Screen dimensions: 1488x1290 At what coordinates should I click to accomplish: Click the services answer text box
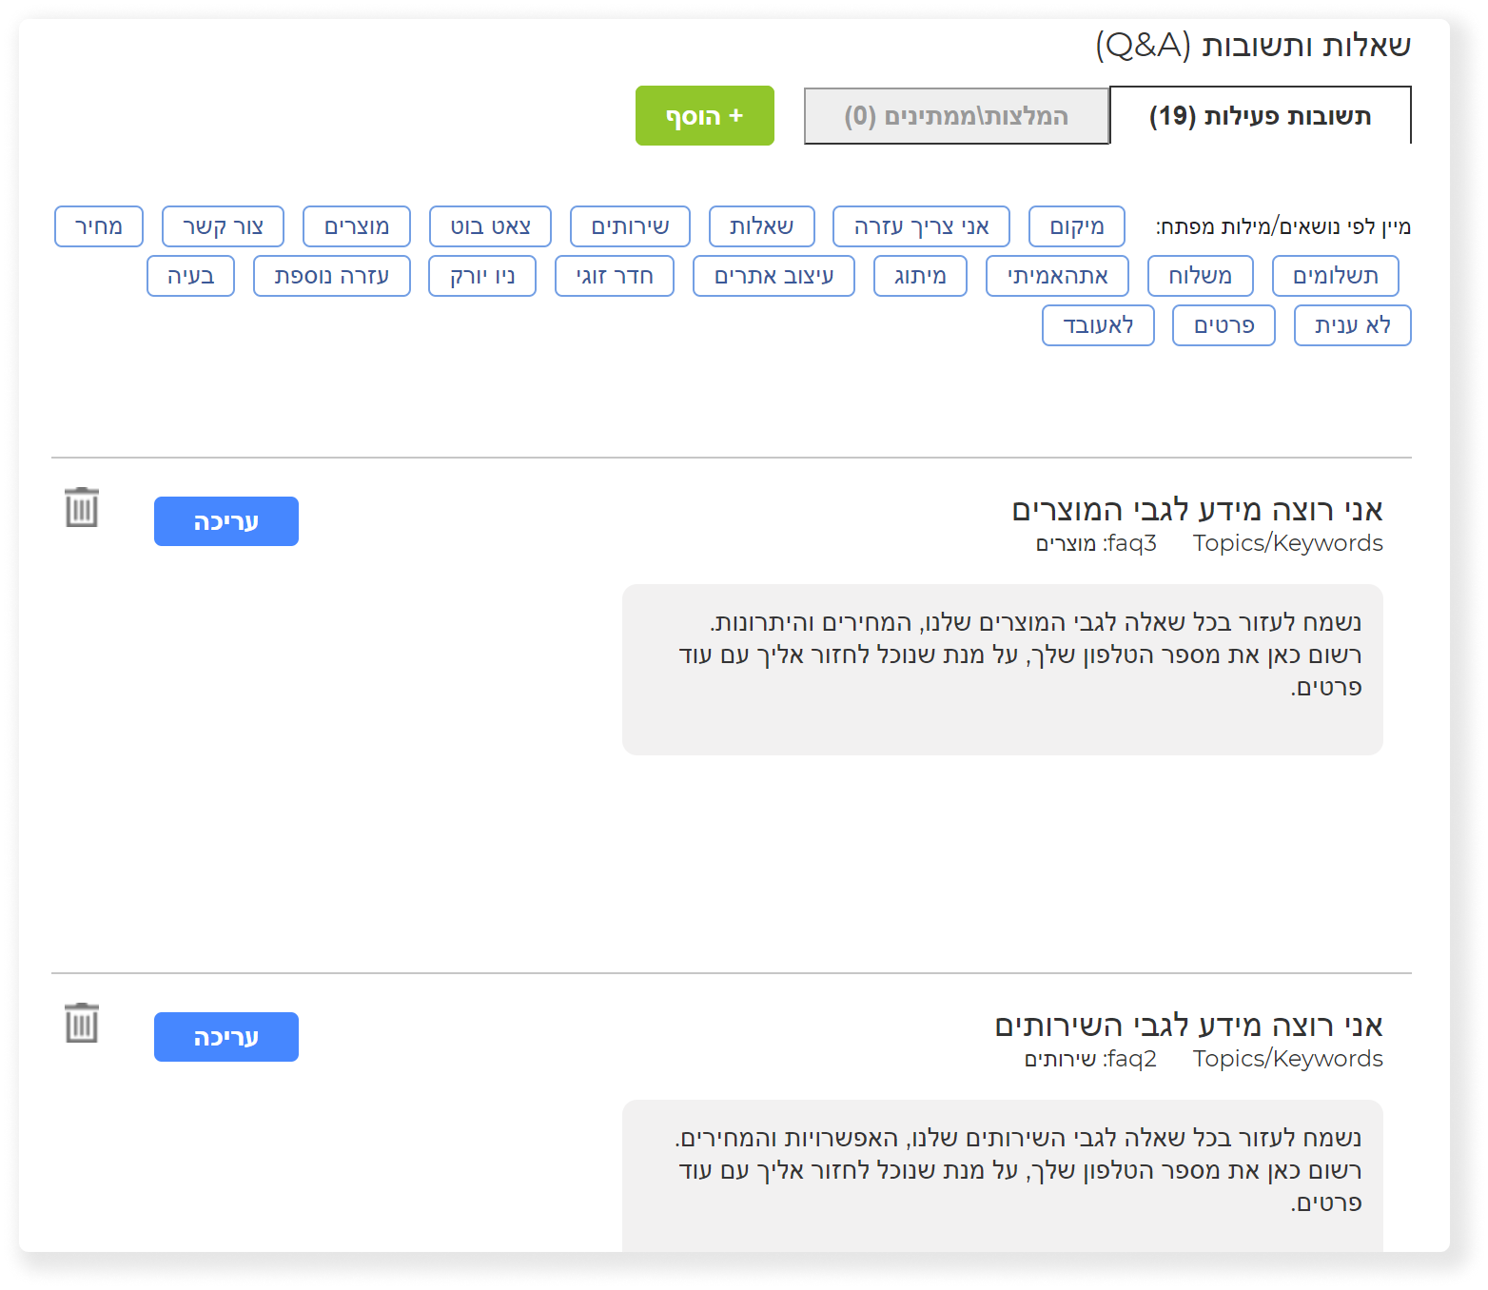1003,1176
